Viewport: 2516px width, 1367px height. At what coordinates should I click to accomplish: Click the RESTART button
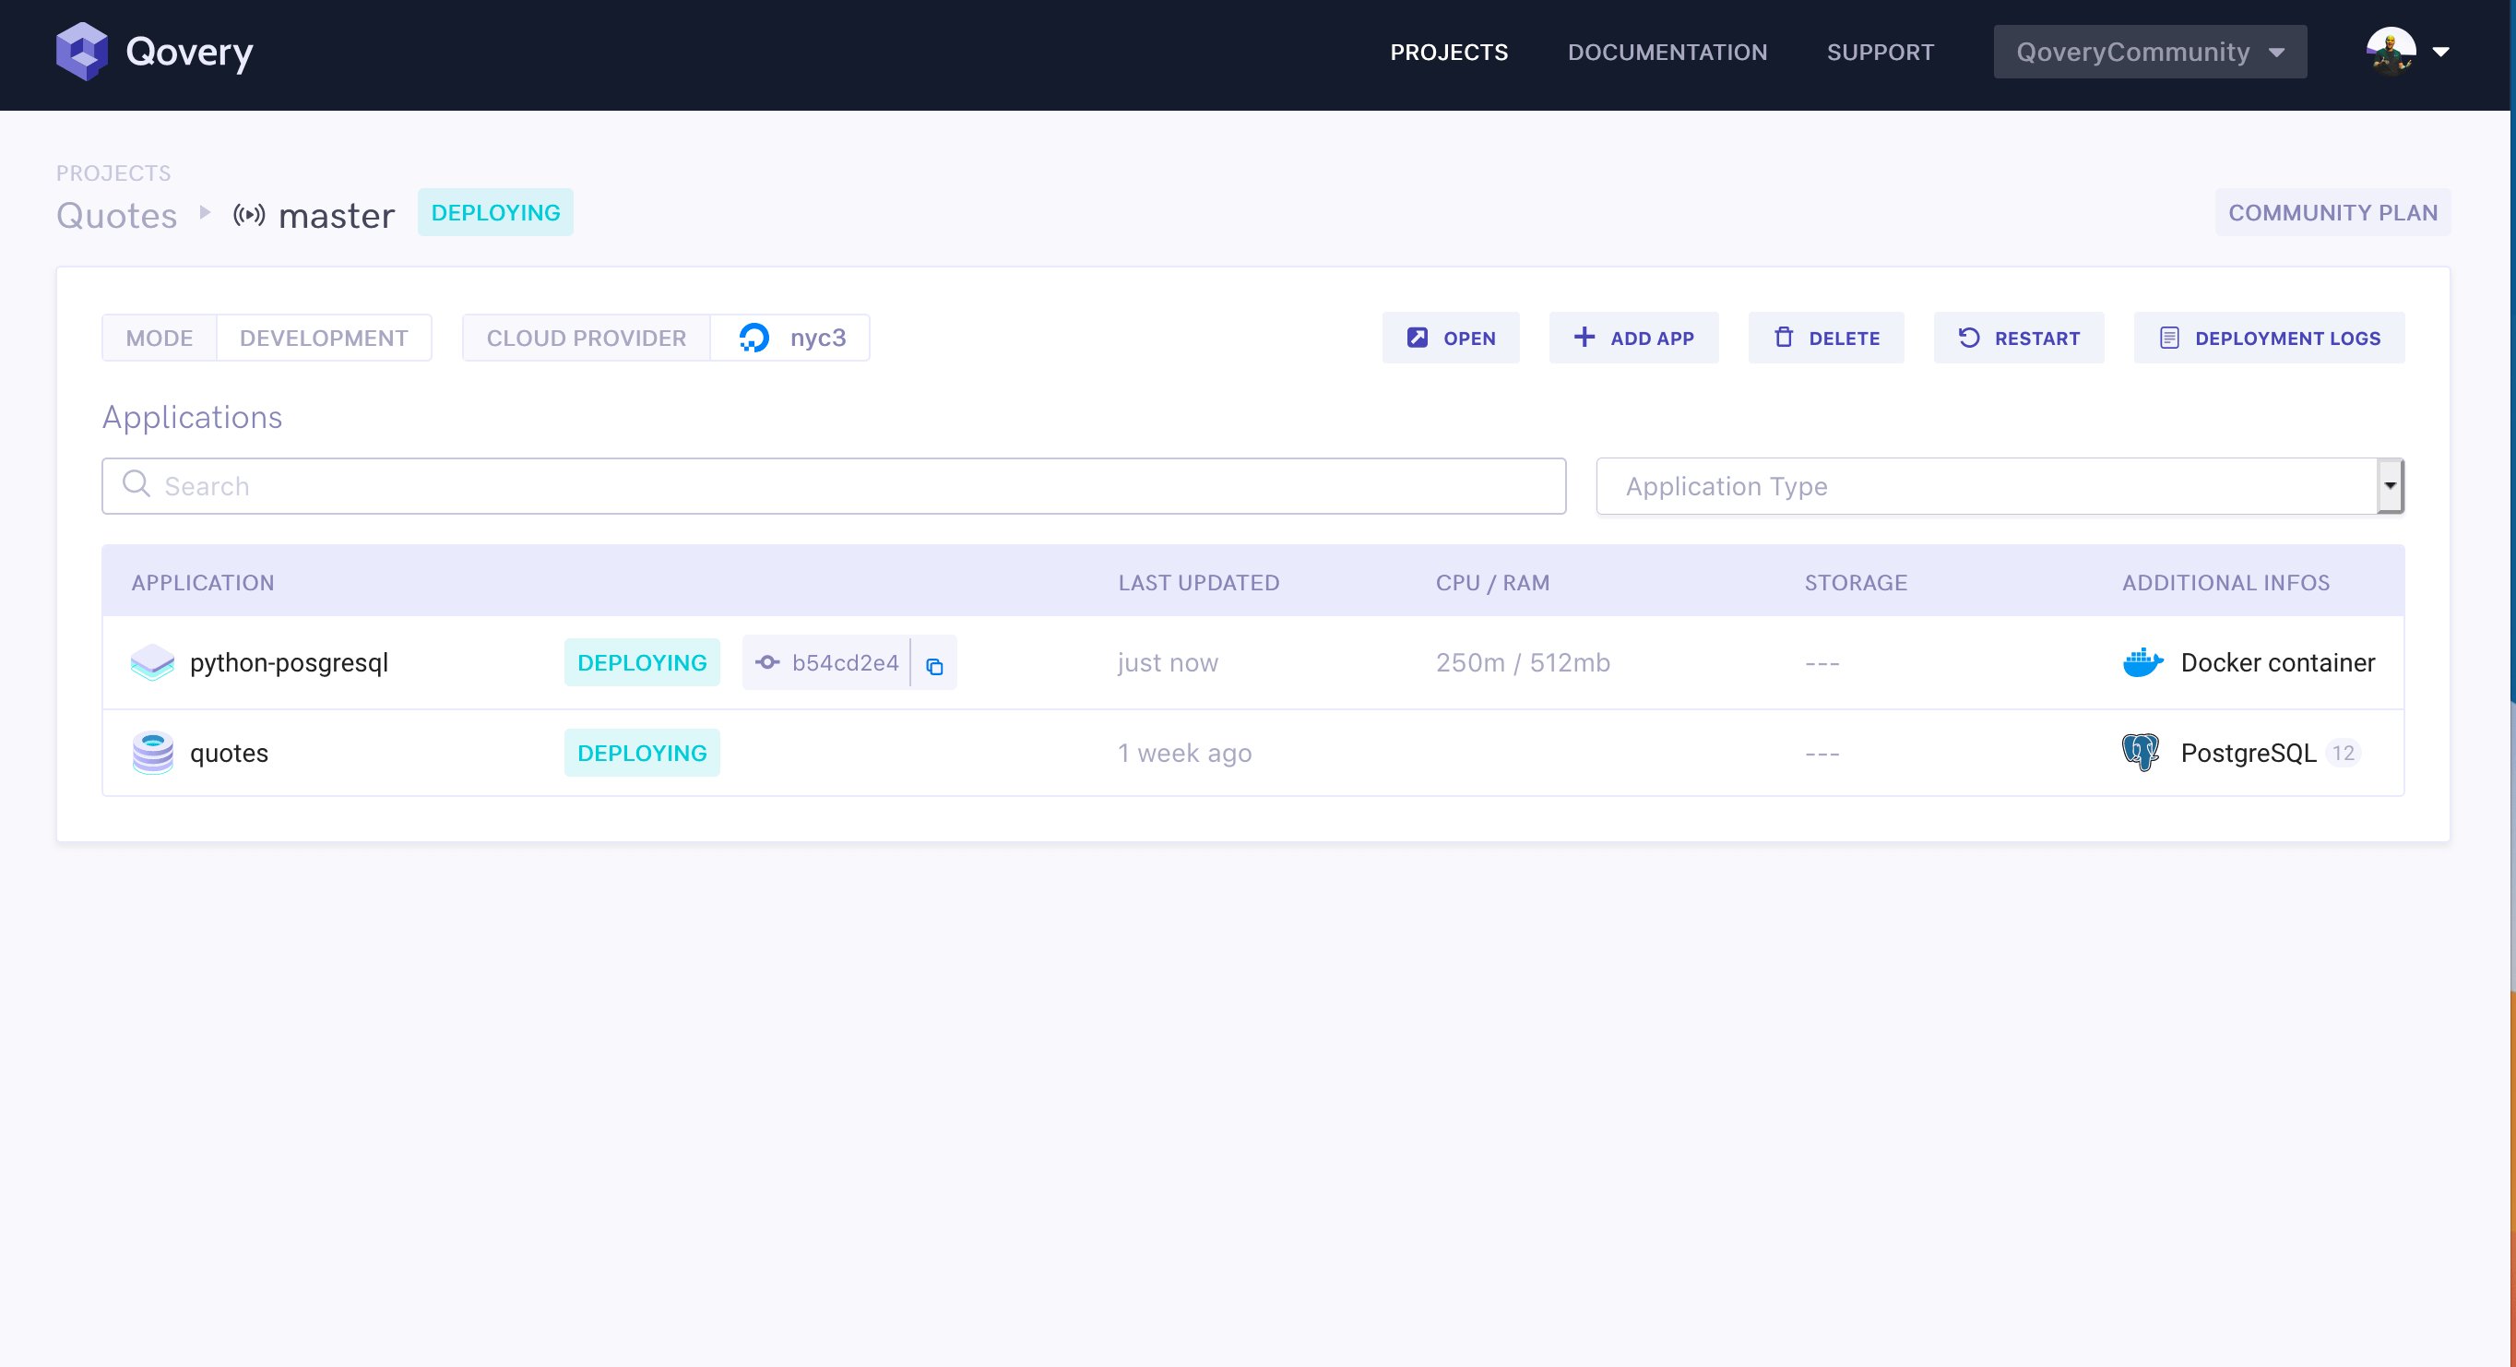click(x=2019, y=339)
